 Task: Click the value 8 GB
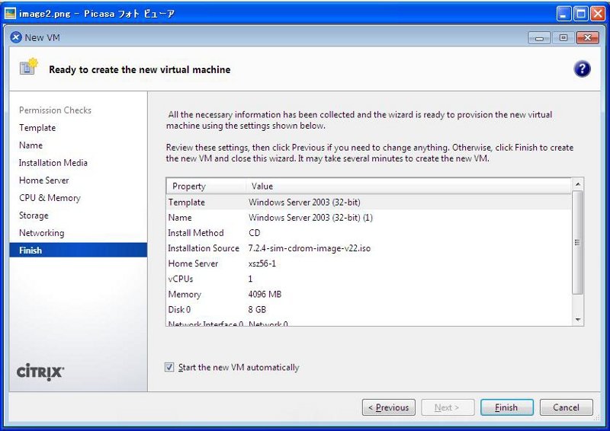[x=257, y=309]
